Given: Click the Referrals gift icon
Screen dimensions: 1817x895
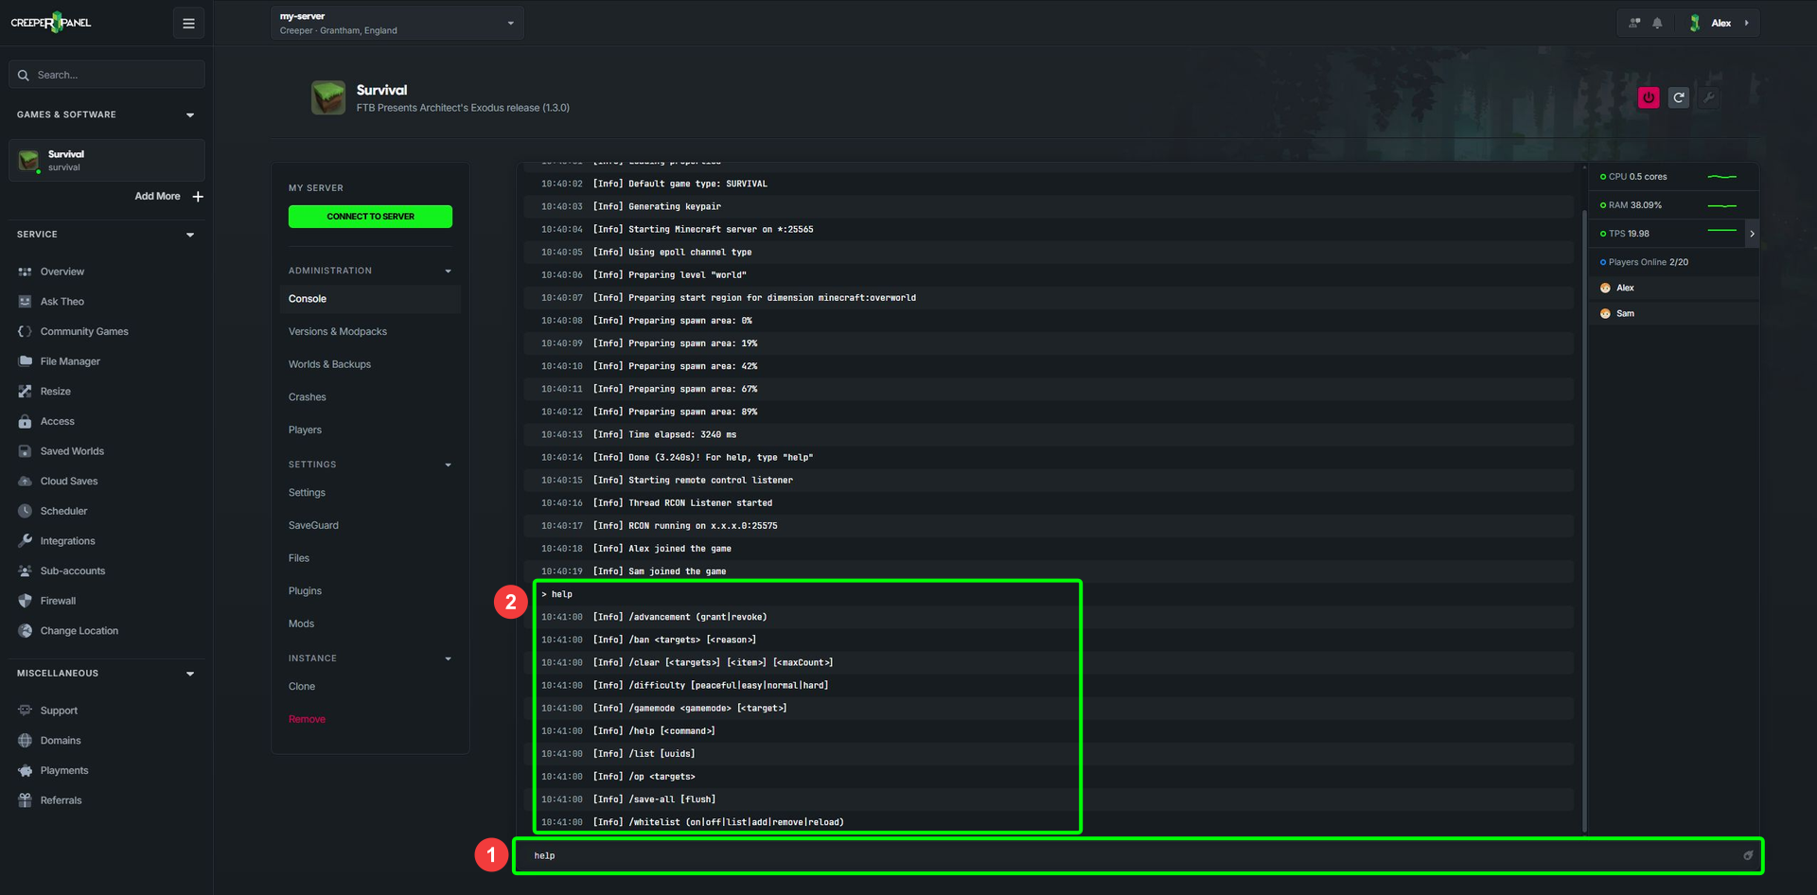Looking at the screenshot, I should (x=26, y=800).
